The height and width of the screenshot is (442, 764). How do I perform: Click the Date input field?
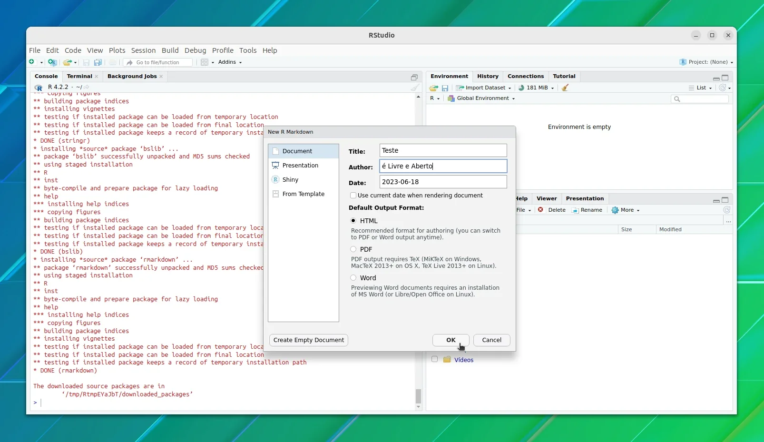pyautogui.click(x=443, y=182)
